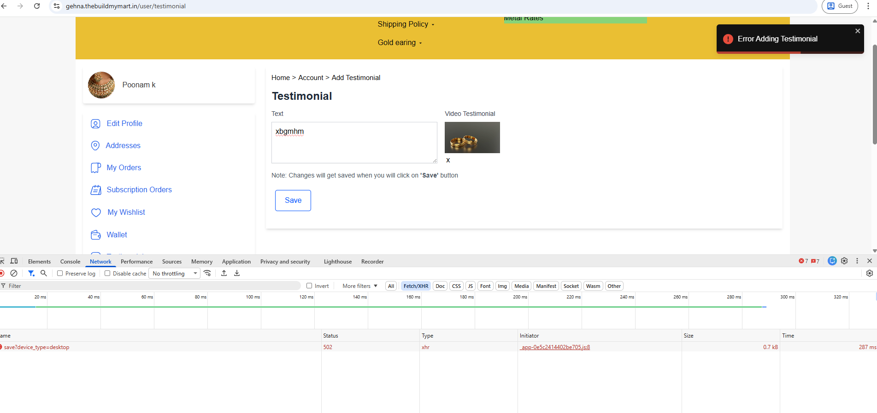Open network conditions wifi icon
Image resolution: width=877 pixels, height=413 pixels.
point(207,273)
